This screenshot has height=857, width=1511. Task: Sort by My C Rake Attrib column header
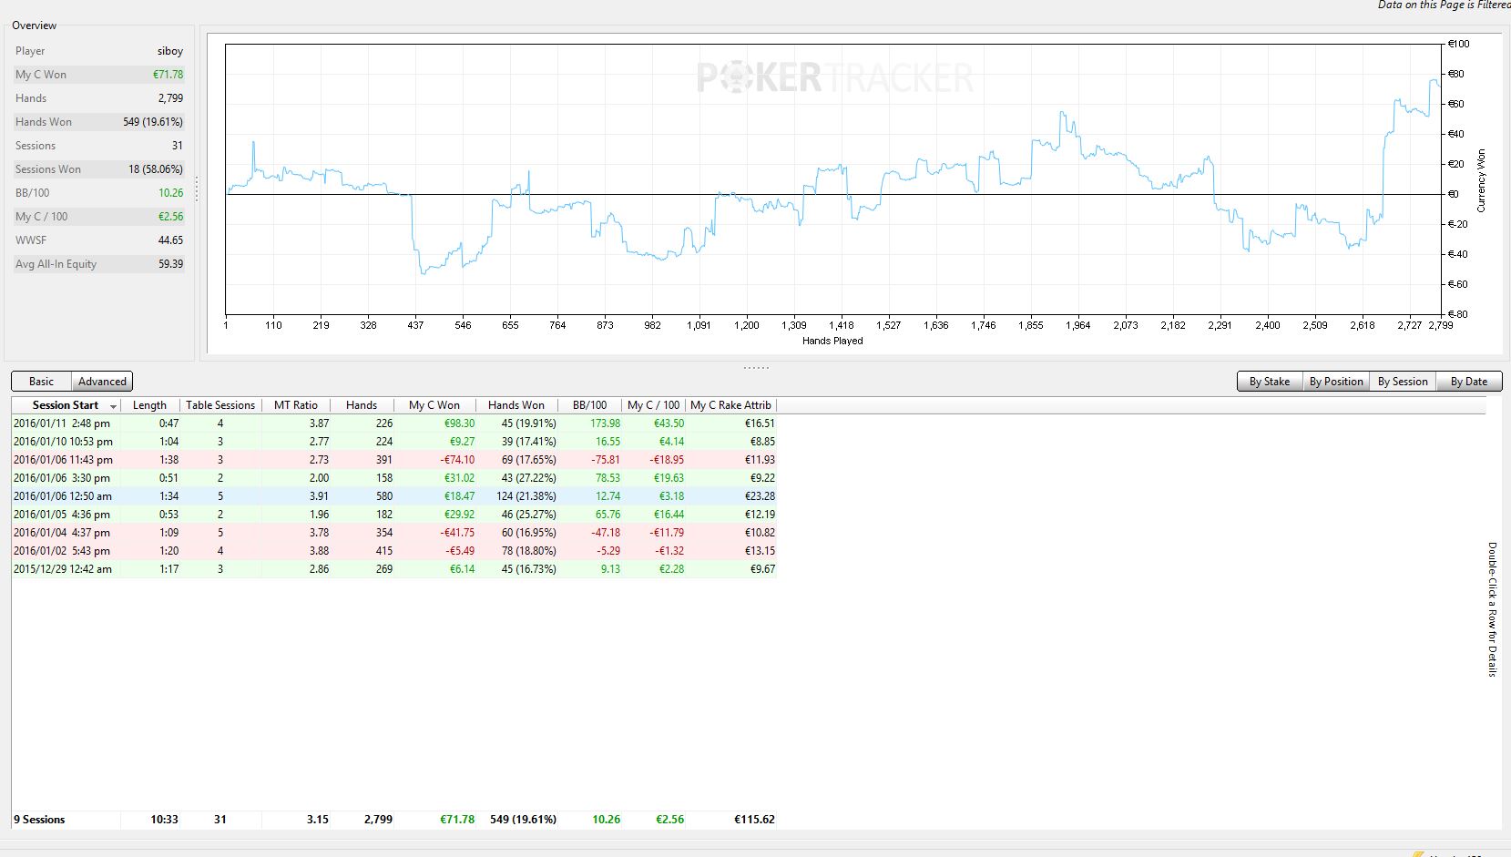point(730,405)
